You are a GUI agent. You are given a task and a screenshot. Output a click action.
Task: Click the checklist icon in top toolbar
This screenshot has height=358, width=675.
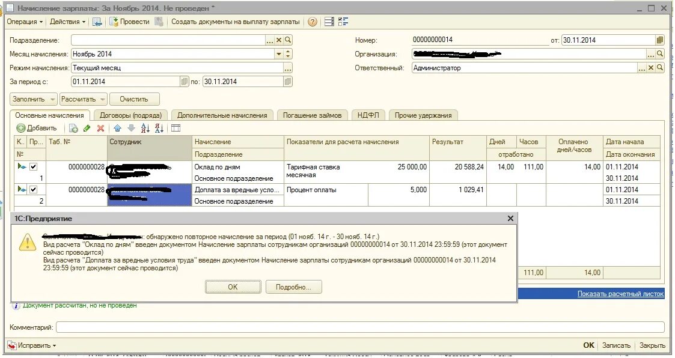coord(343,22)
